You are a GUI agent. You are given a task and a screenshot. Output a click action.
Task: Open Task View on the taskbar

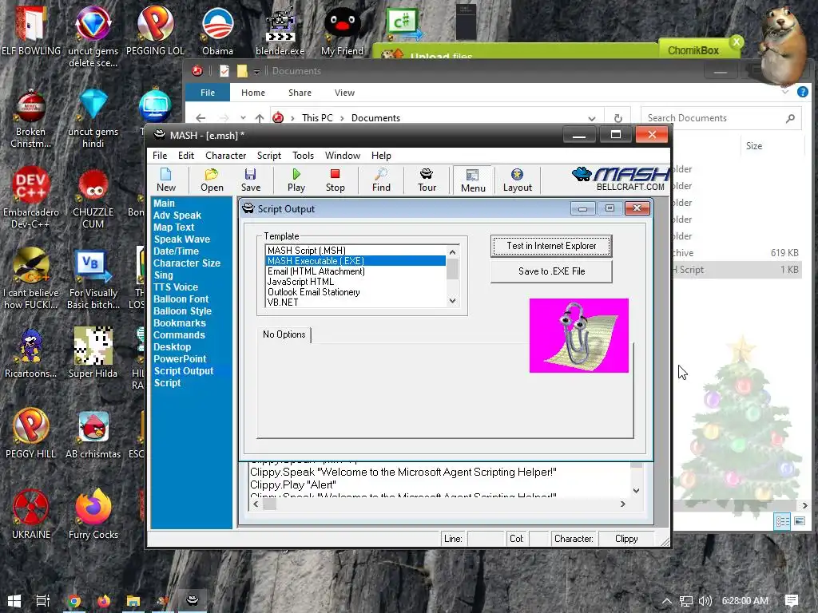[x=43, y=600]
